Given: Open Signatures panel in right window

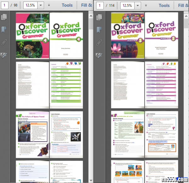Looking at the screenshot, I should click(99, 55).
